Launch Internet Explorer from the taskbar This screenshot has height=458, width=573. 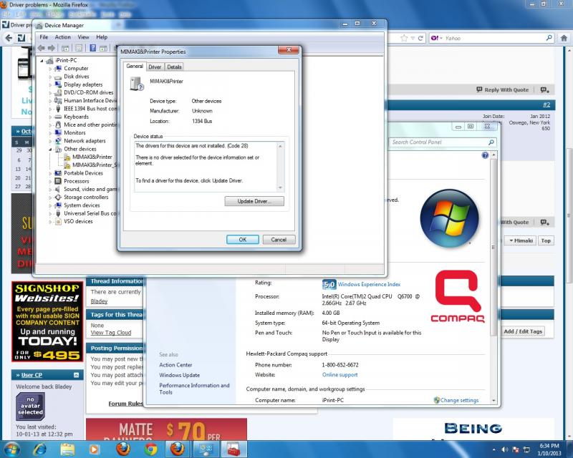pos(40,449)
